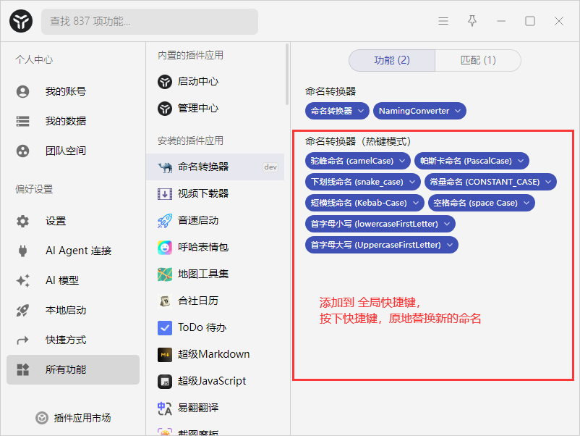Click the 视频下载器 download icon
Screen dimensions: 580x436
[165, 193]
